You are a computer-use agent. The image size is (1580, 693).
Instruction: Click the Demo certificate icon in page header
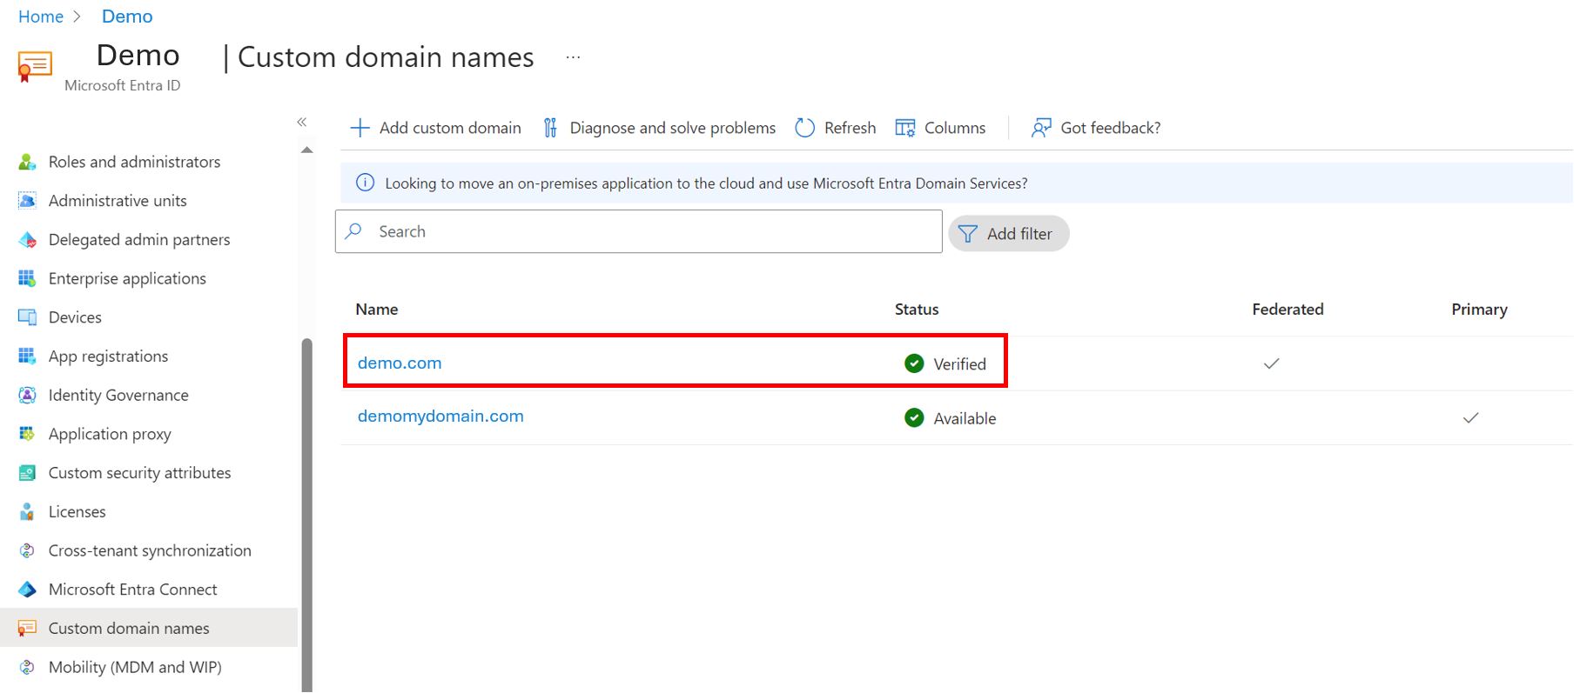coord(35,67)
